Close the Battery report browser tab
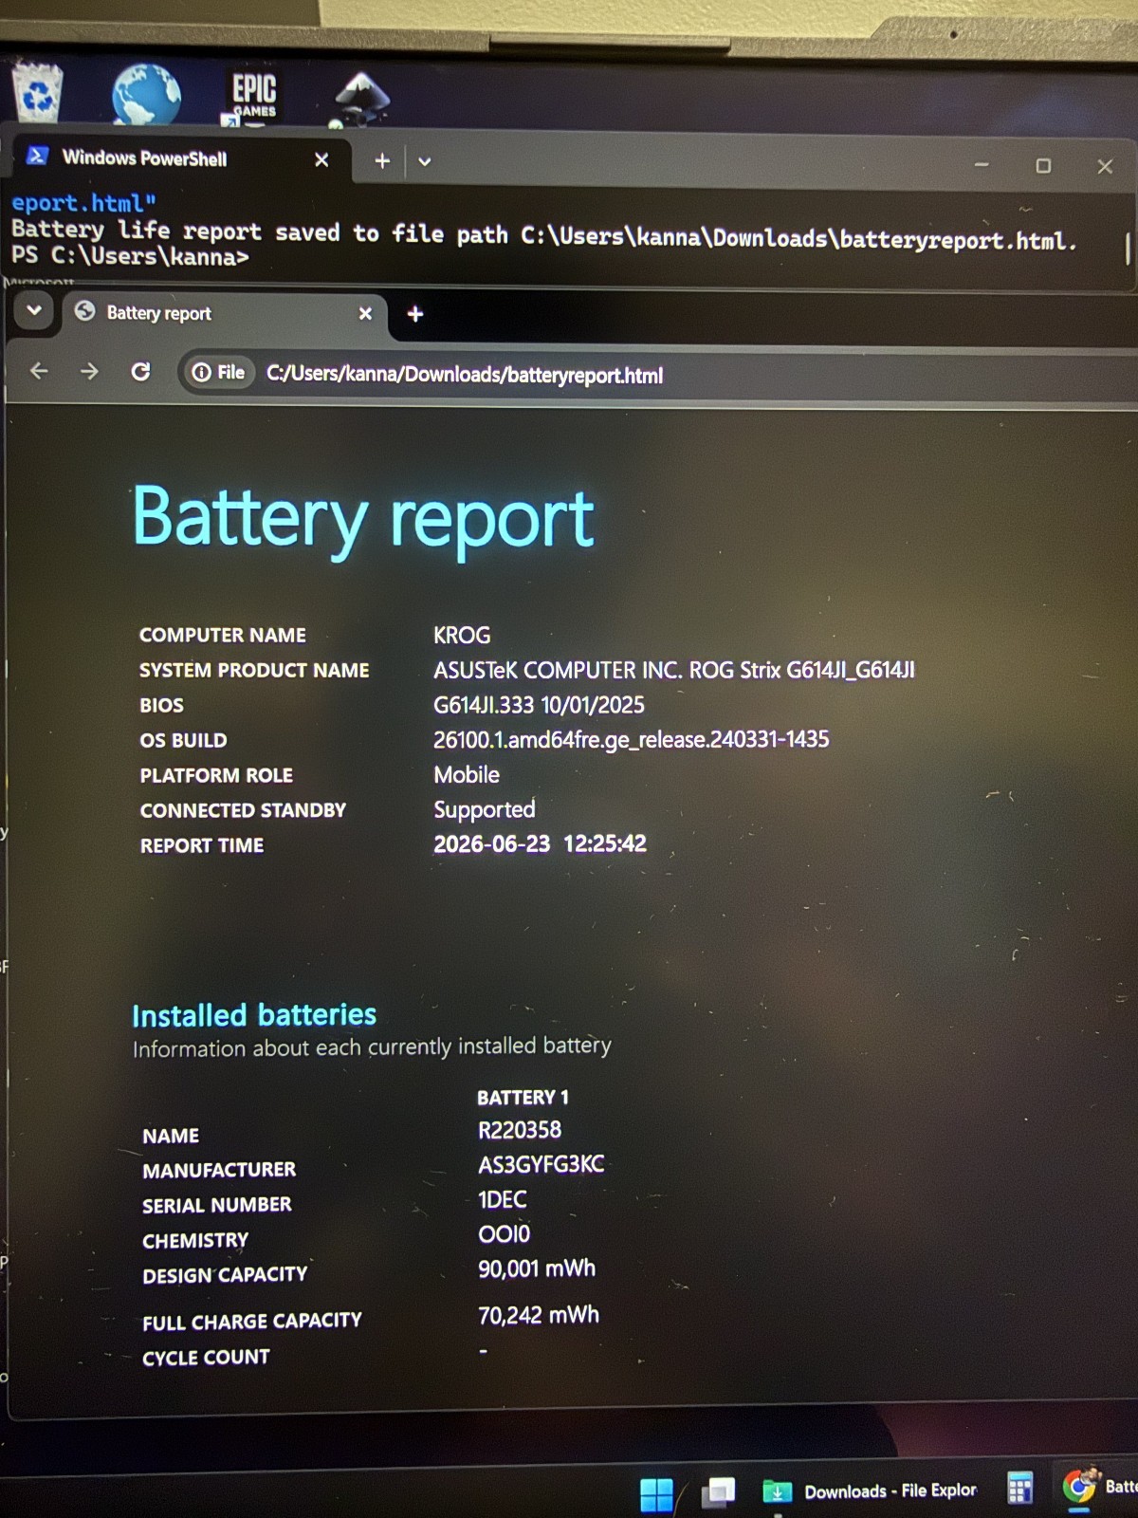The height and width of the screenshot is (1518, 1138). (x=365, y=313)
